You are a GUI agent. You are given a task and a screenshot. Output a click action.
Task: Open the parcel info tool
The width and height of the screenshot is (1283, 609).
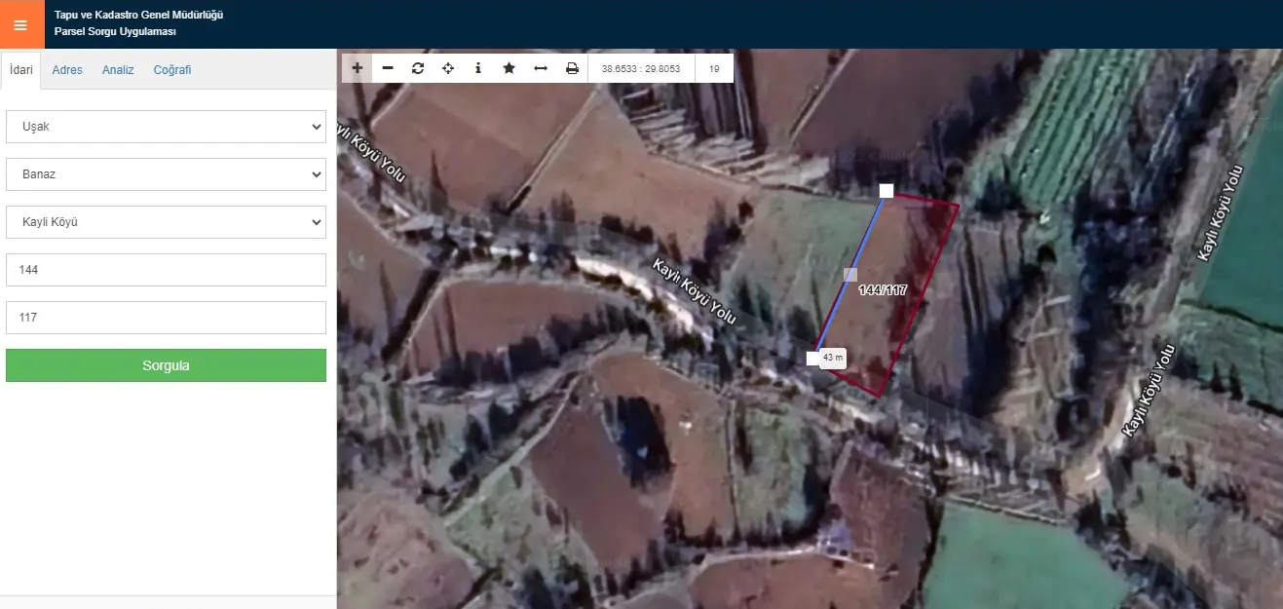[478, 68]
